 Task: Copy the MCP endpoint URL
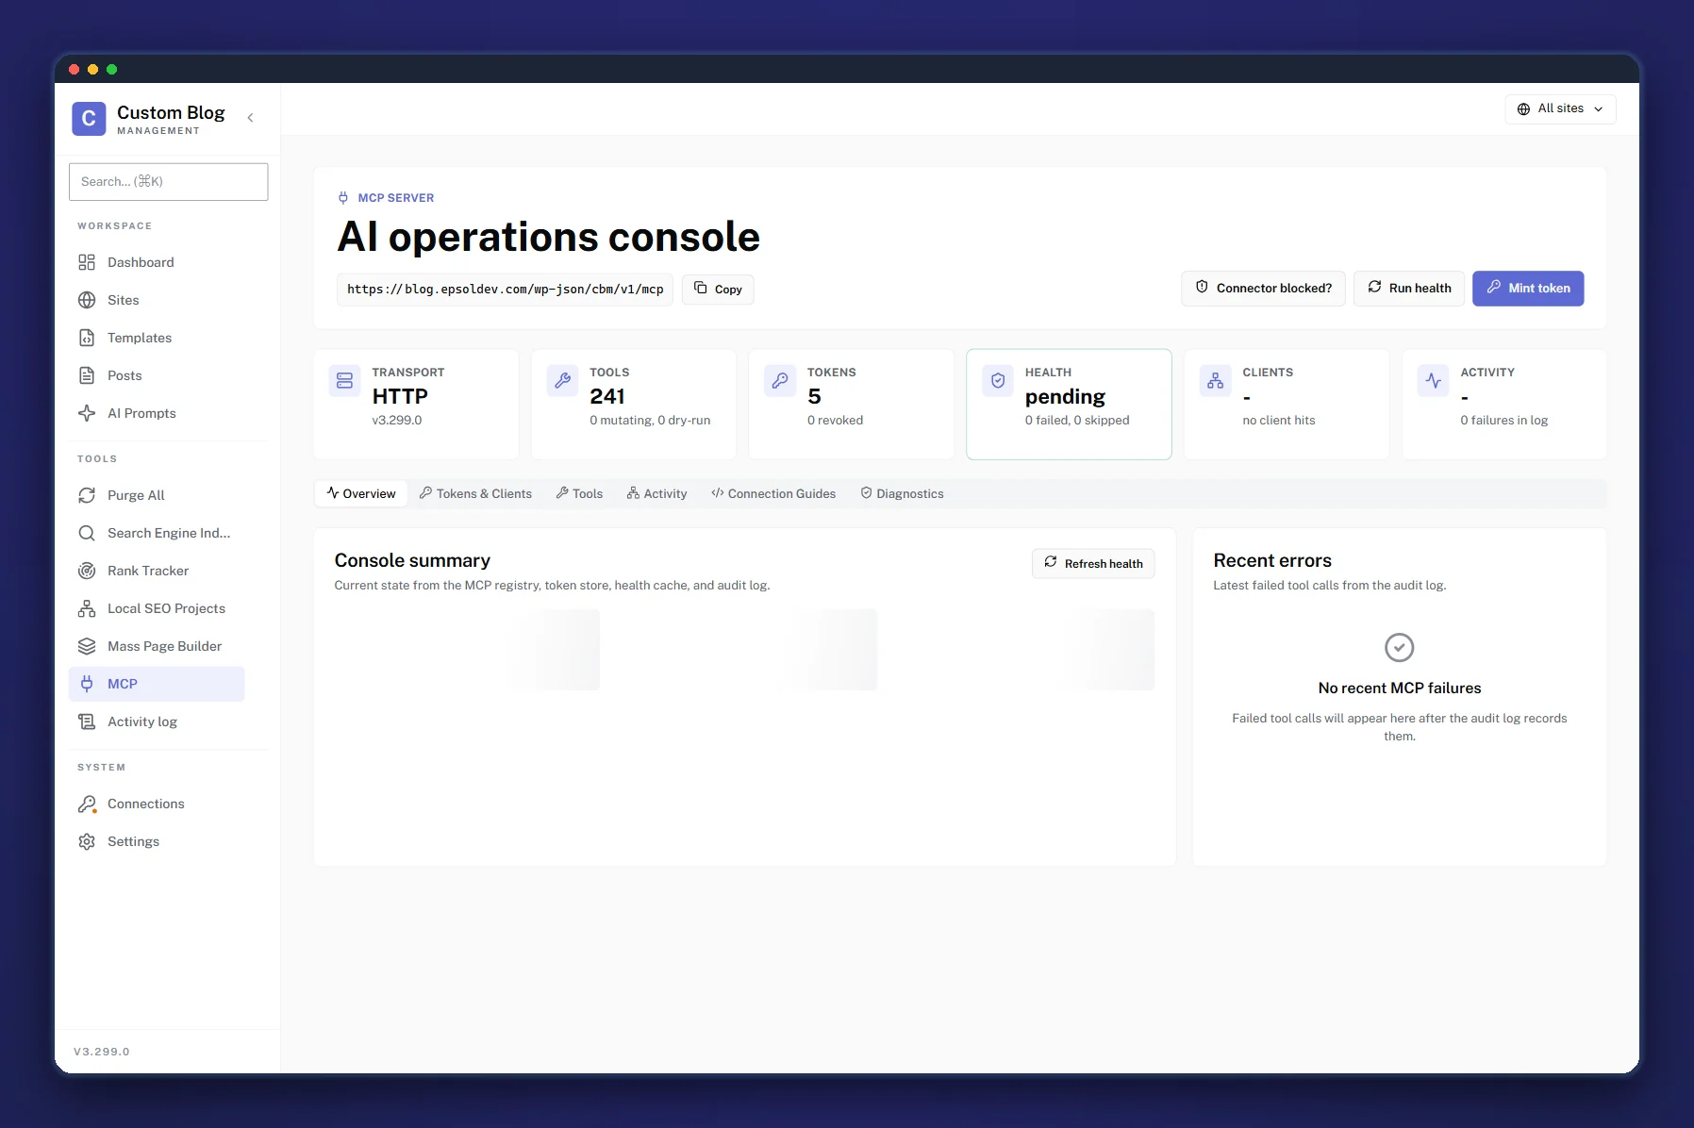point(718,289)
